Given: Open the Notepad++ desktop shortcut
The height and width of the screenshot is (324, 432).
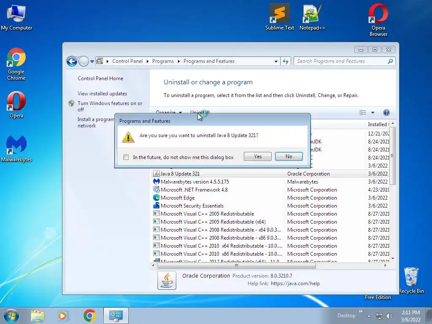Looking at the screenshot, I should [x=312, y=17].
